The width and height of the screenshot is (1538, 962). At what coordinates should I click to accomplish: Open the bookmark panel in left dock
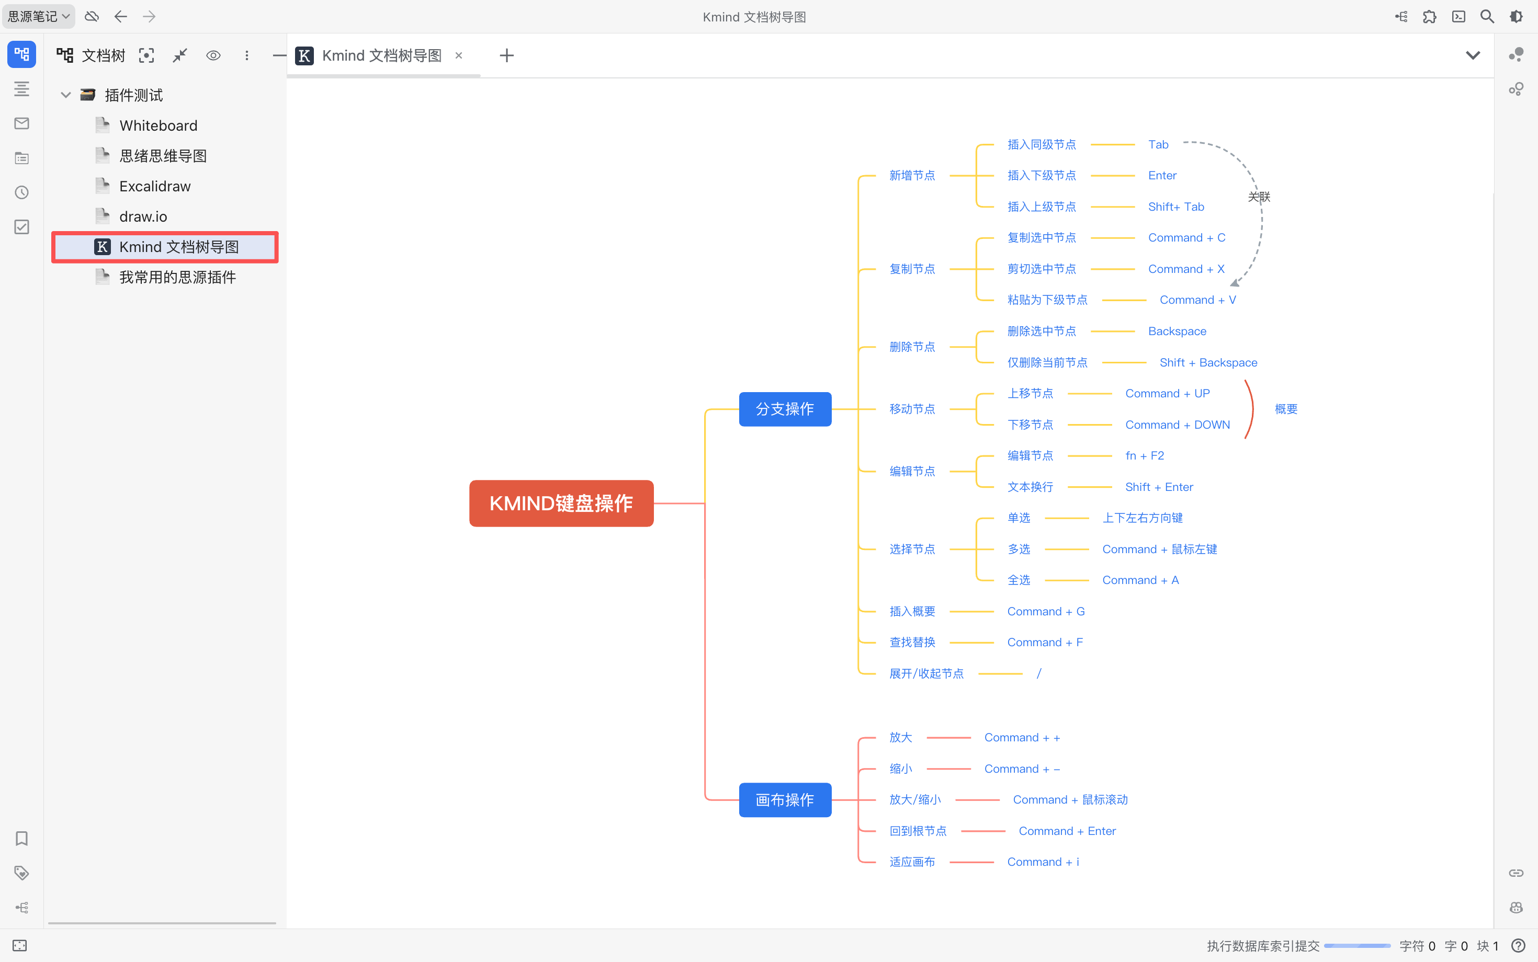[21, 839]
